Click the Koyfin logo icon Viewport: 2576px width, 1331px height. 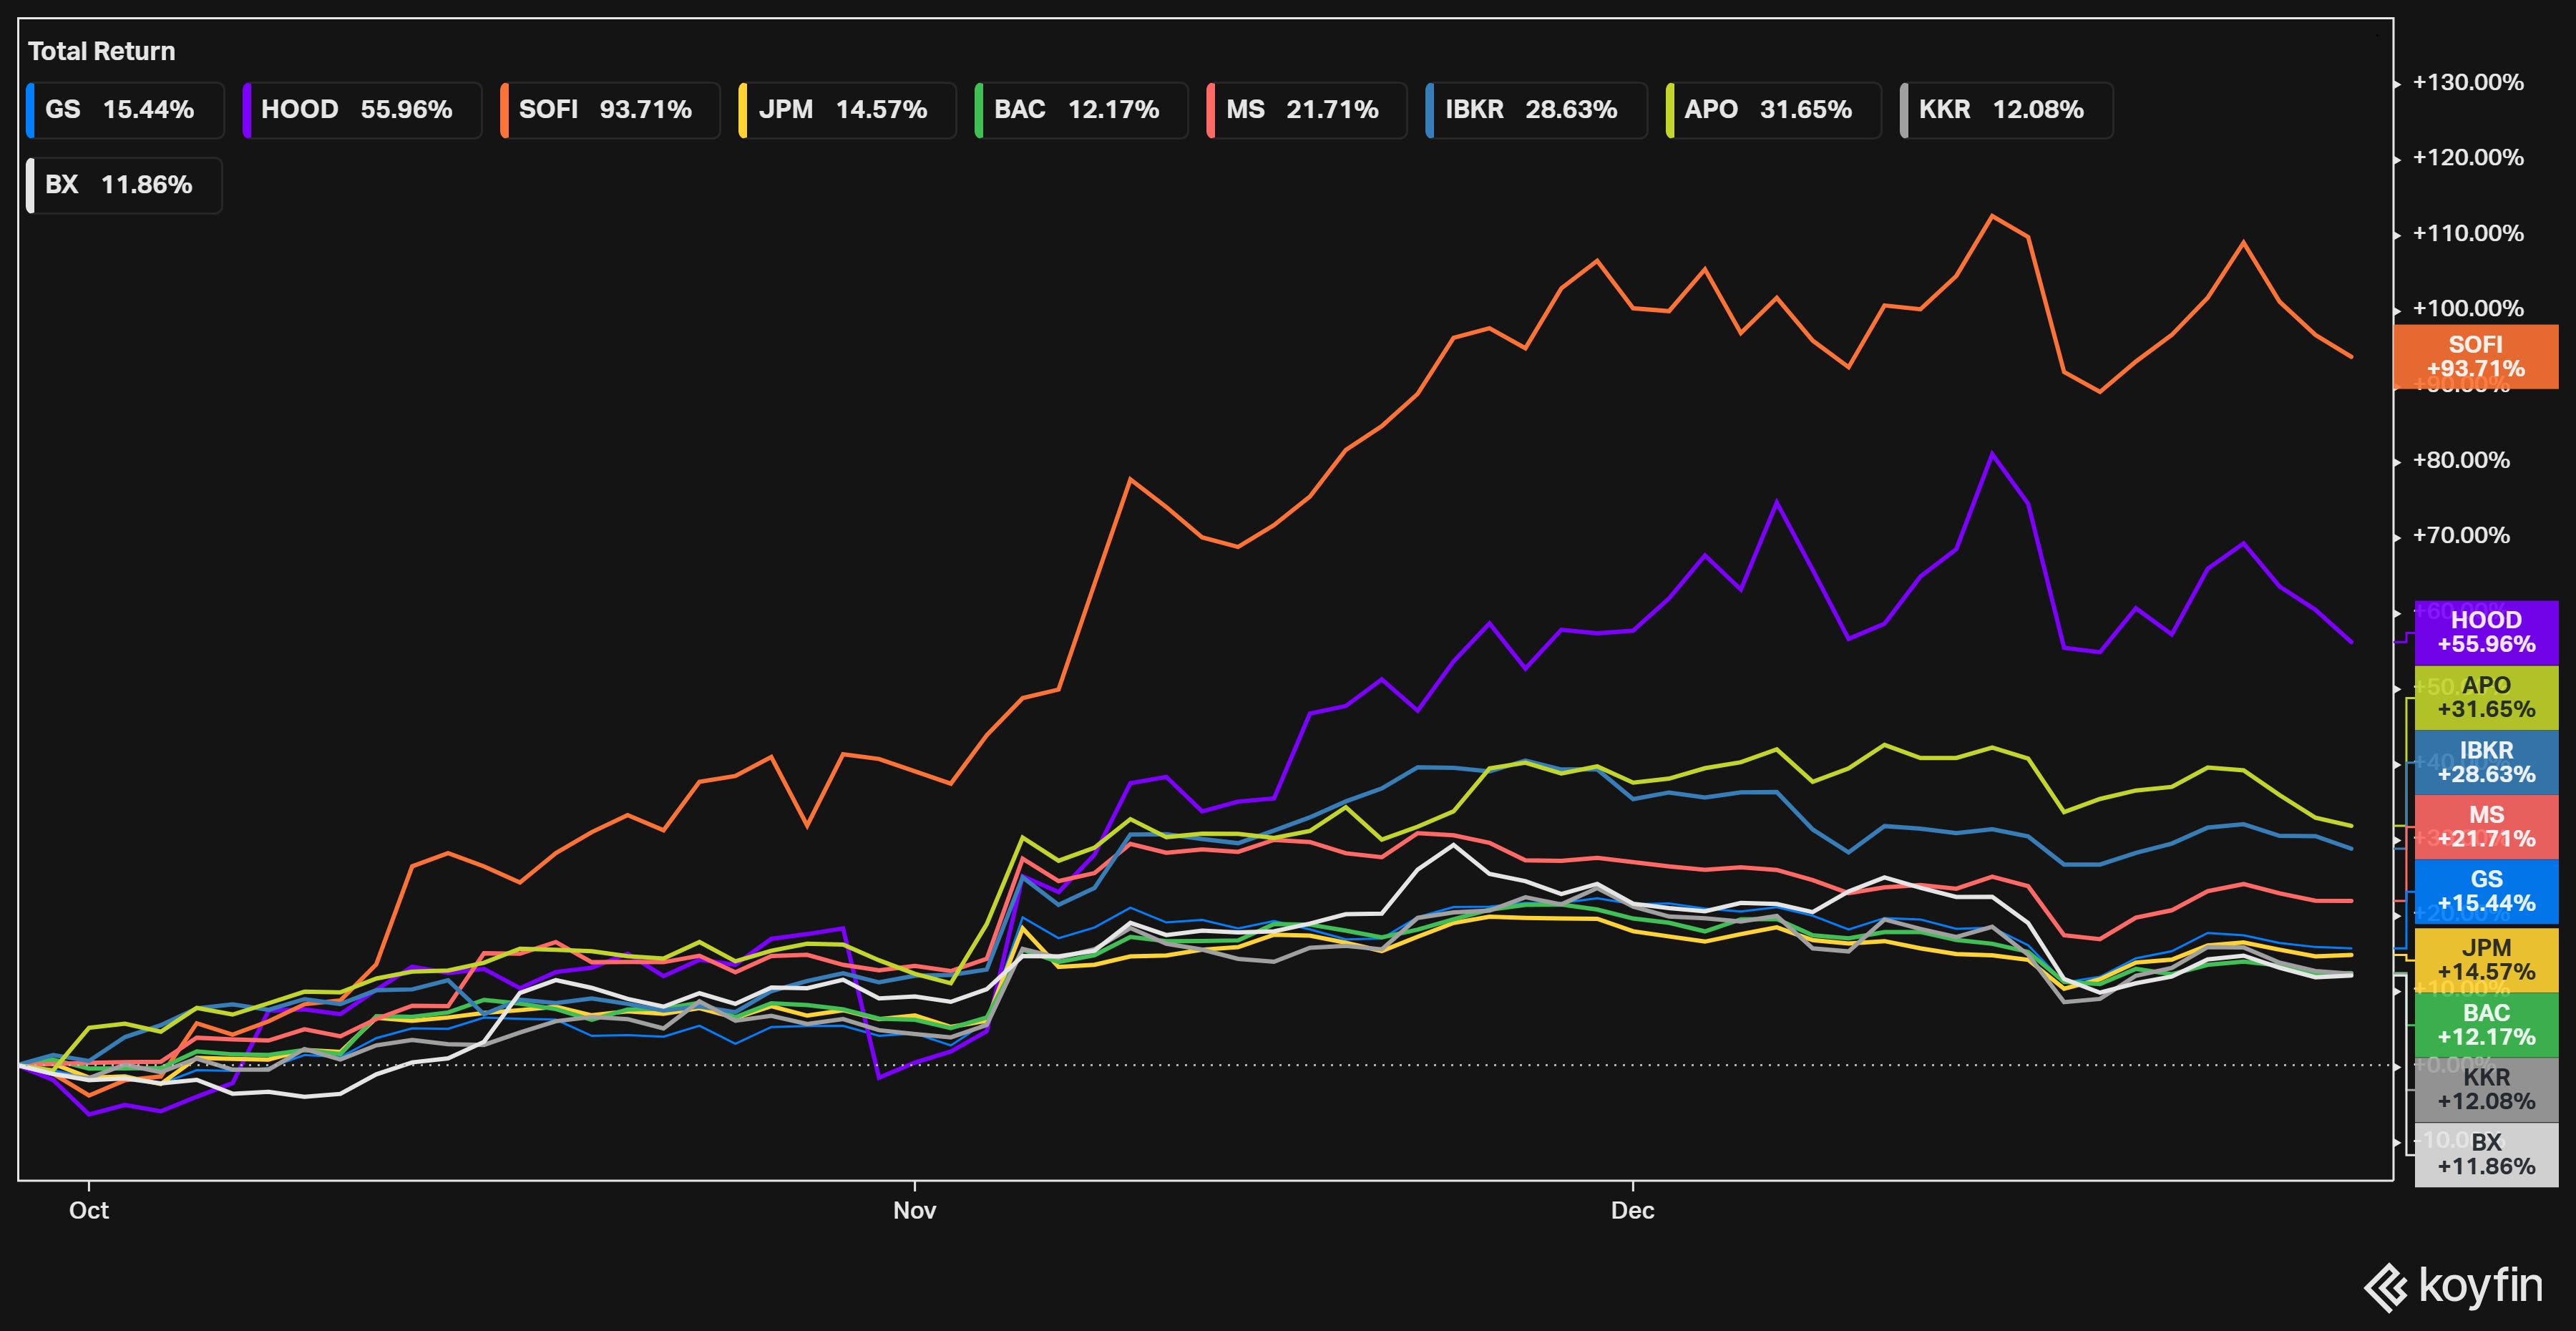coord(2385,1287)
